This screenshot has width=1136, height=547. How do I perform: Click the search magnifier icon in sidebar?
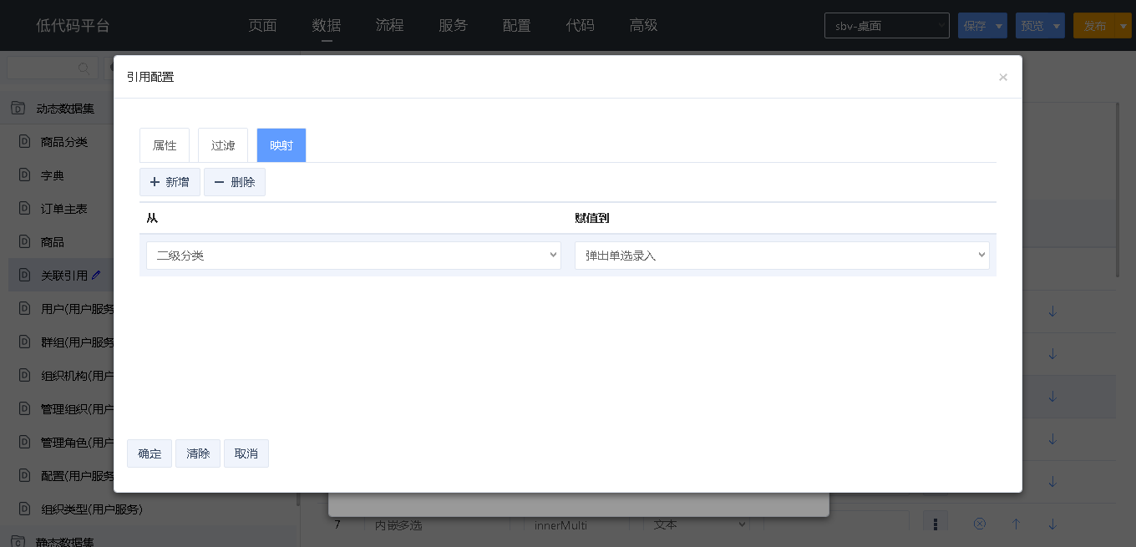84,68
